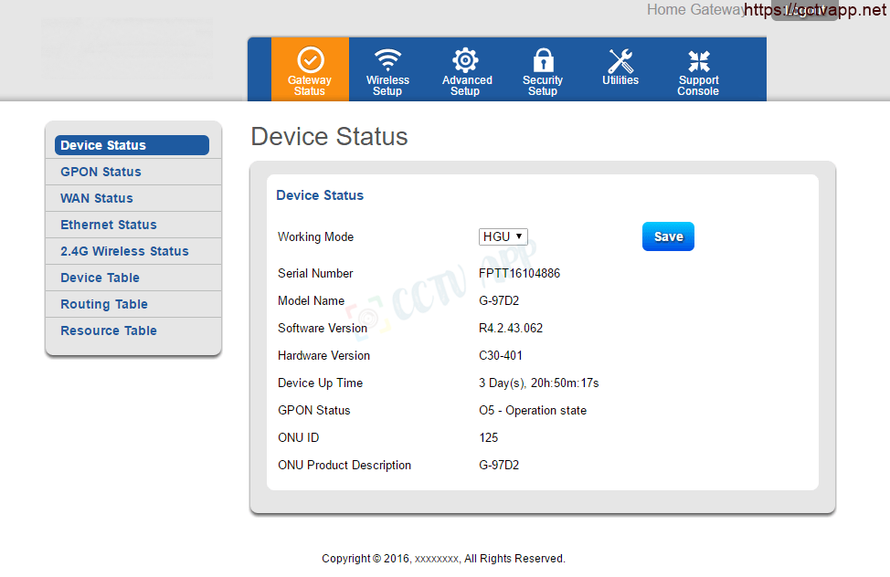The width and height of the screenshot is (890, 577).
Task: Open 2.4G Wireless Status page
Action: click(x=124, y=251)
